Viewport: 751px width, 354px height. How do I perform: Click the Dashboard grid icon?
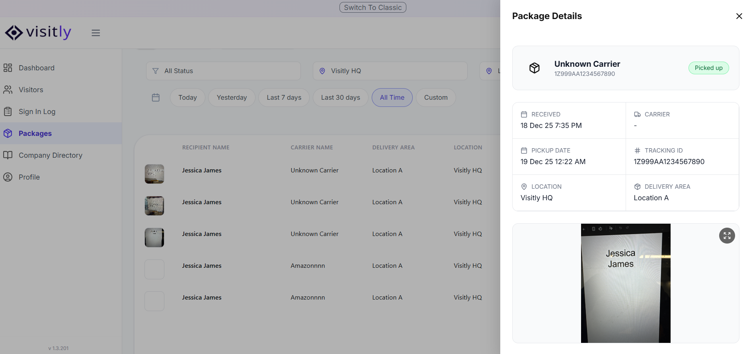coord(8,68)
